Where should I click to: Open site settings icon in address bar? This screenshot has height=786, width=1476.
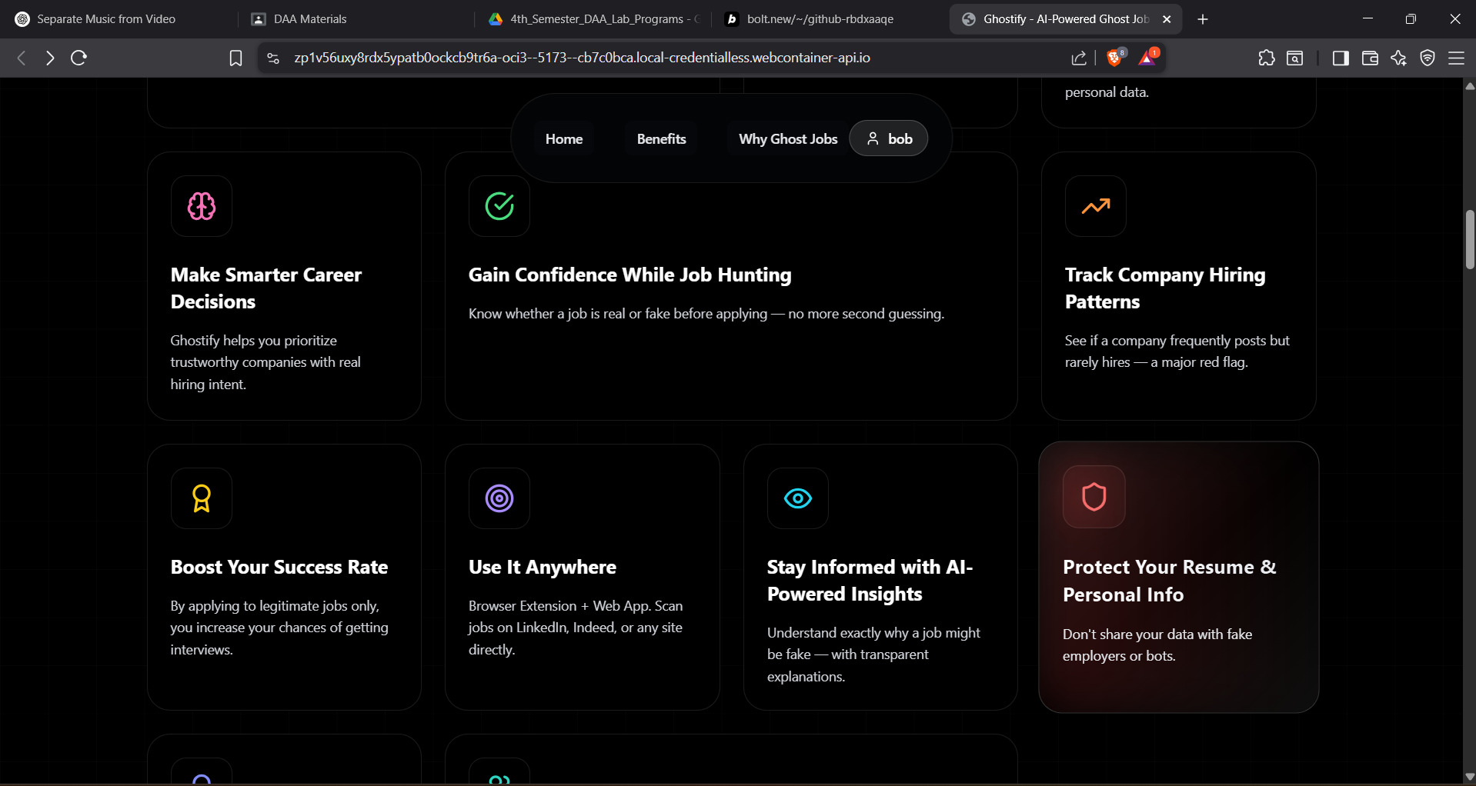point(272,58)
